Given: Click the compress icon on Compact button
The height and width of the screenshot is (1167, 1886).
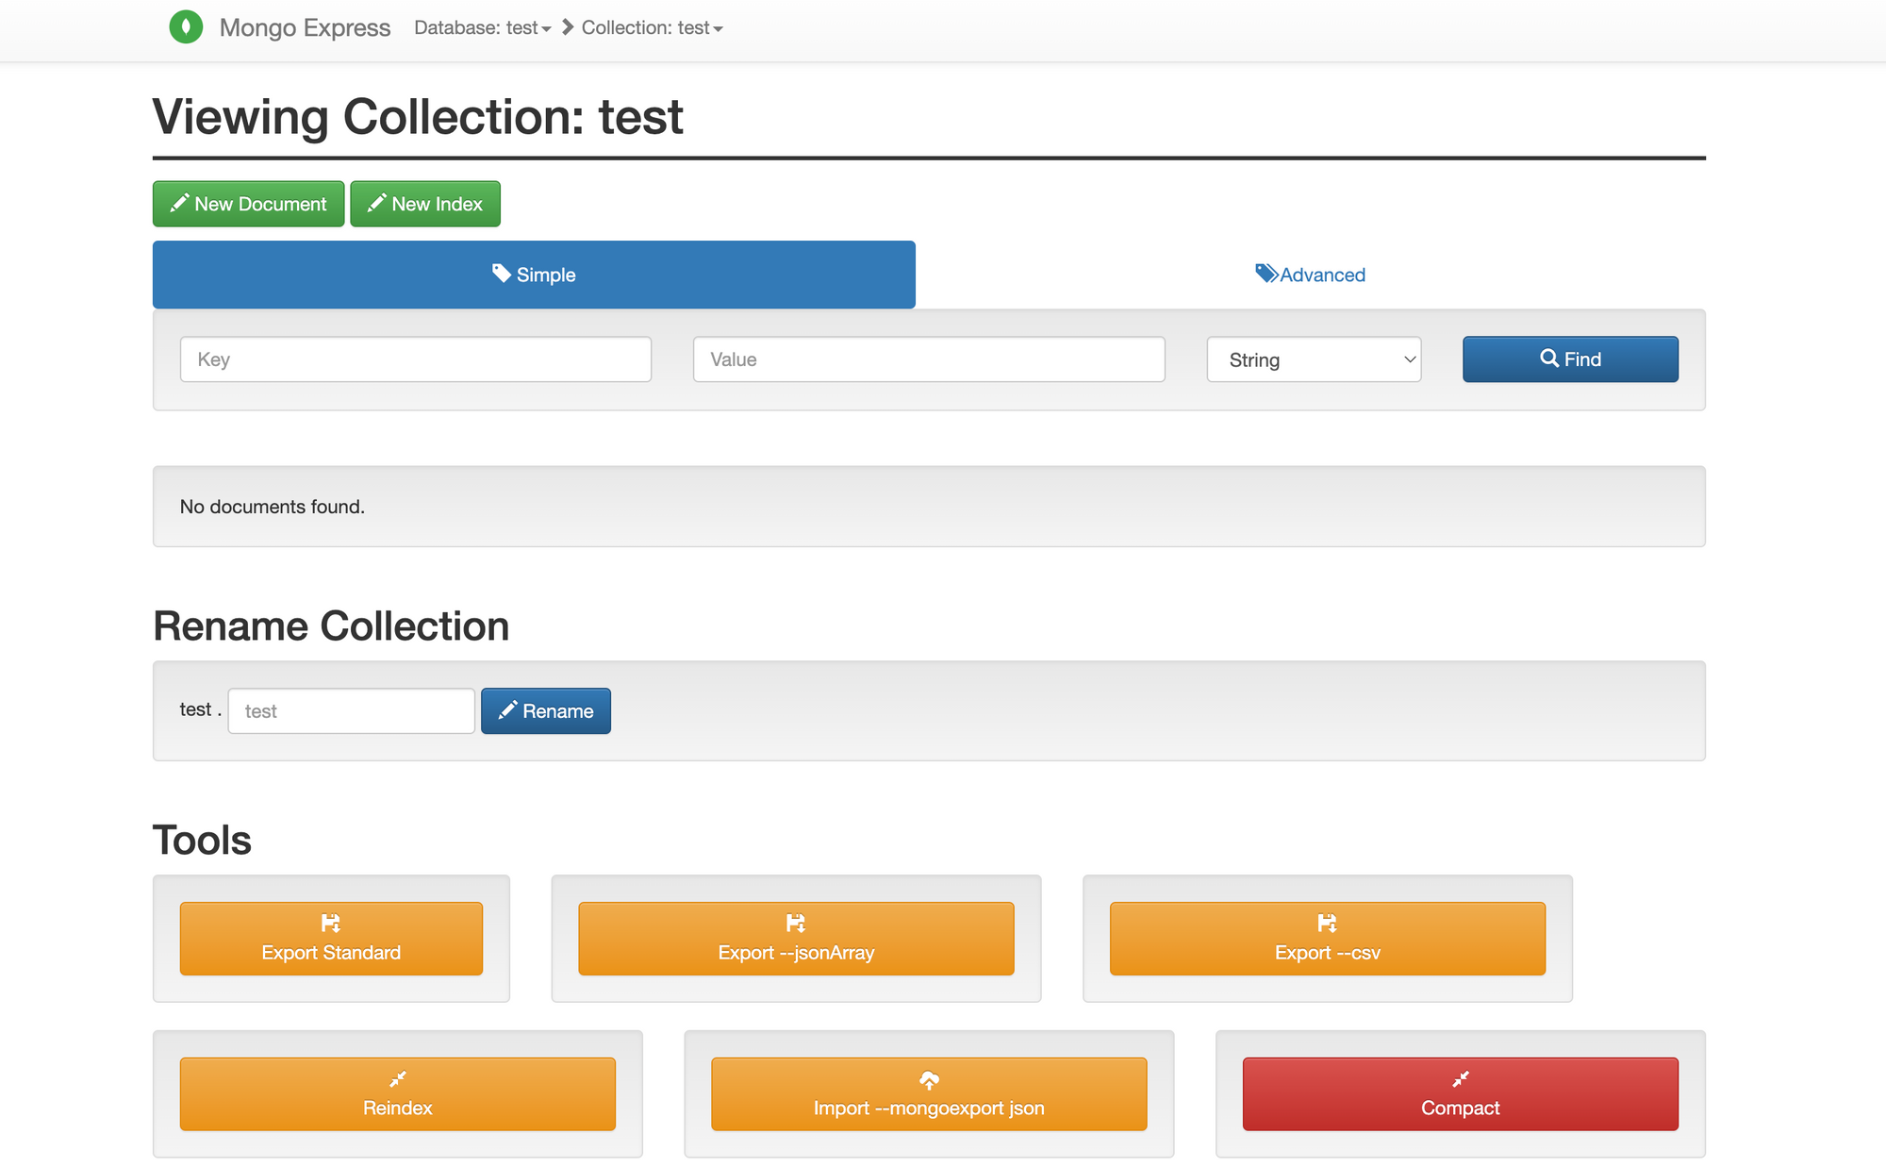Looking at the screenshot, I should [1460, 1079].
